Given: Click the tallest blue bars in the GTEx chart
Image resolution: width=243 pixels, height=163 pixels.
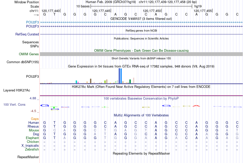Looking at the screenshot, I should point(120,76).
